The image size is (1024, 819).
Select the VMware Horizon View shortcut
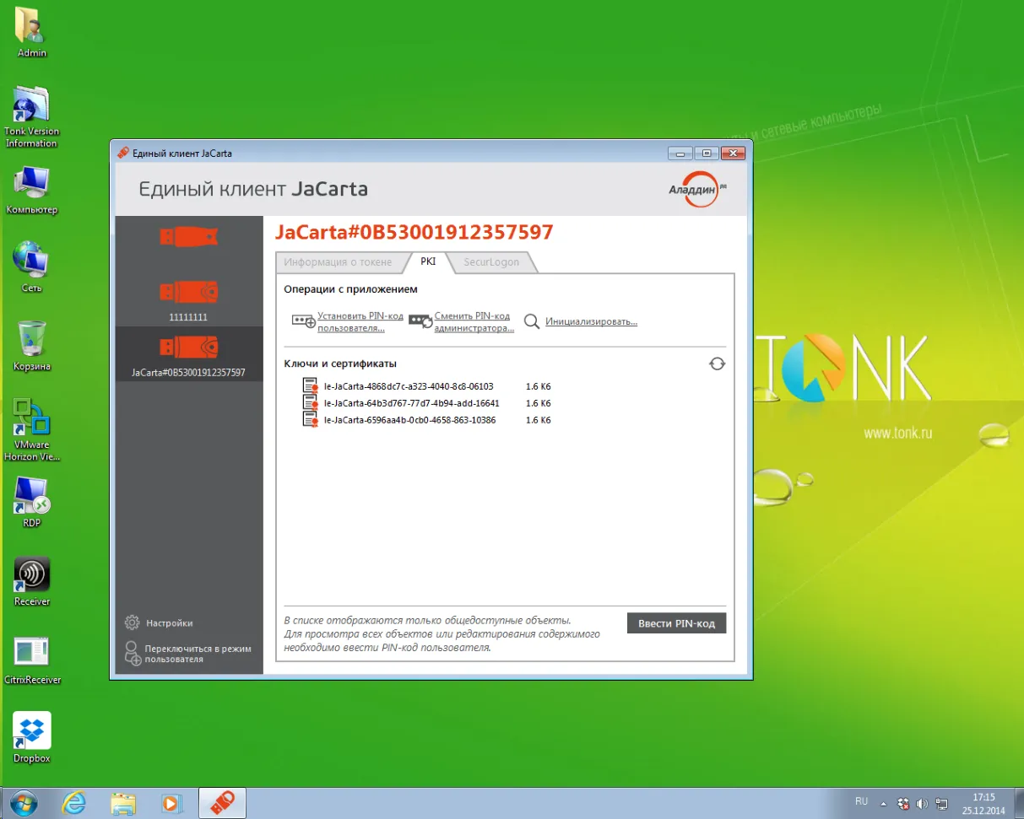pyautogui.click(x=32, y=429)
